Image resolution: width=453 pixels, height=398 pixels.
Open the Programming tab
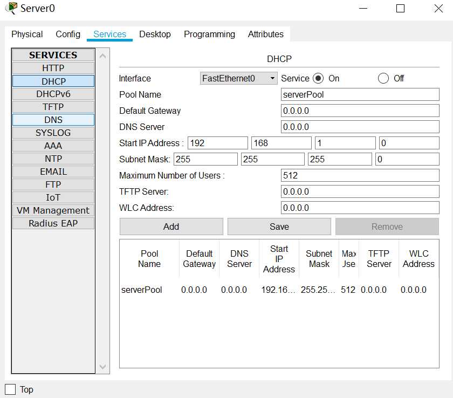pos(209,35)
